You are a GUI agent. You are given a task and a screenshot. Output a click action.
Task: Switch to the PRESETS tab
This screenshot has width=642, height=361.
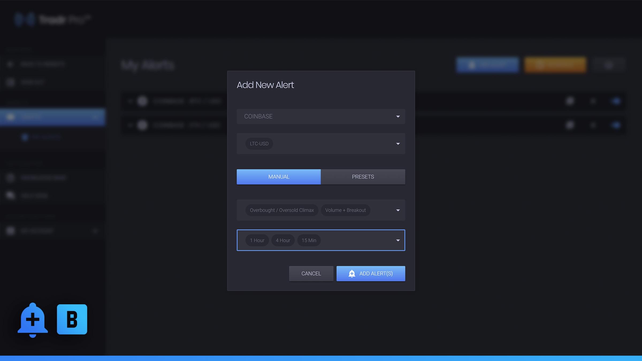[363, 176]
